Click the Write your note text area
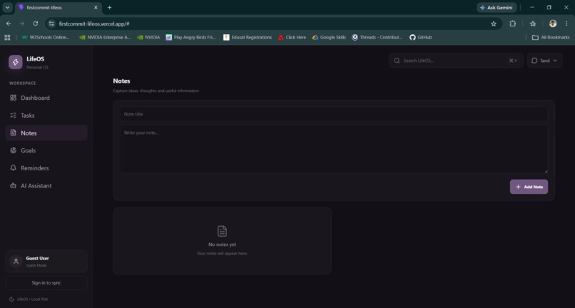 (x=334, y=149)
